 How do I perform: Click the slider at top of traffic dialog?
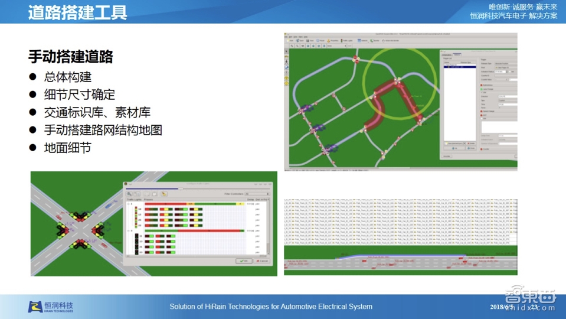[180, 188]
